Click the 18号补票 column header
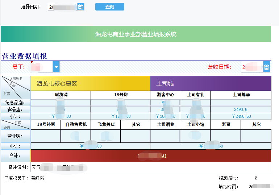This screenshot has height=195, width=279. [46, 124]
